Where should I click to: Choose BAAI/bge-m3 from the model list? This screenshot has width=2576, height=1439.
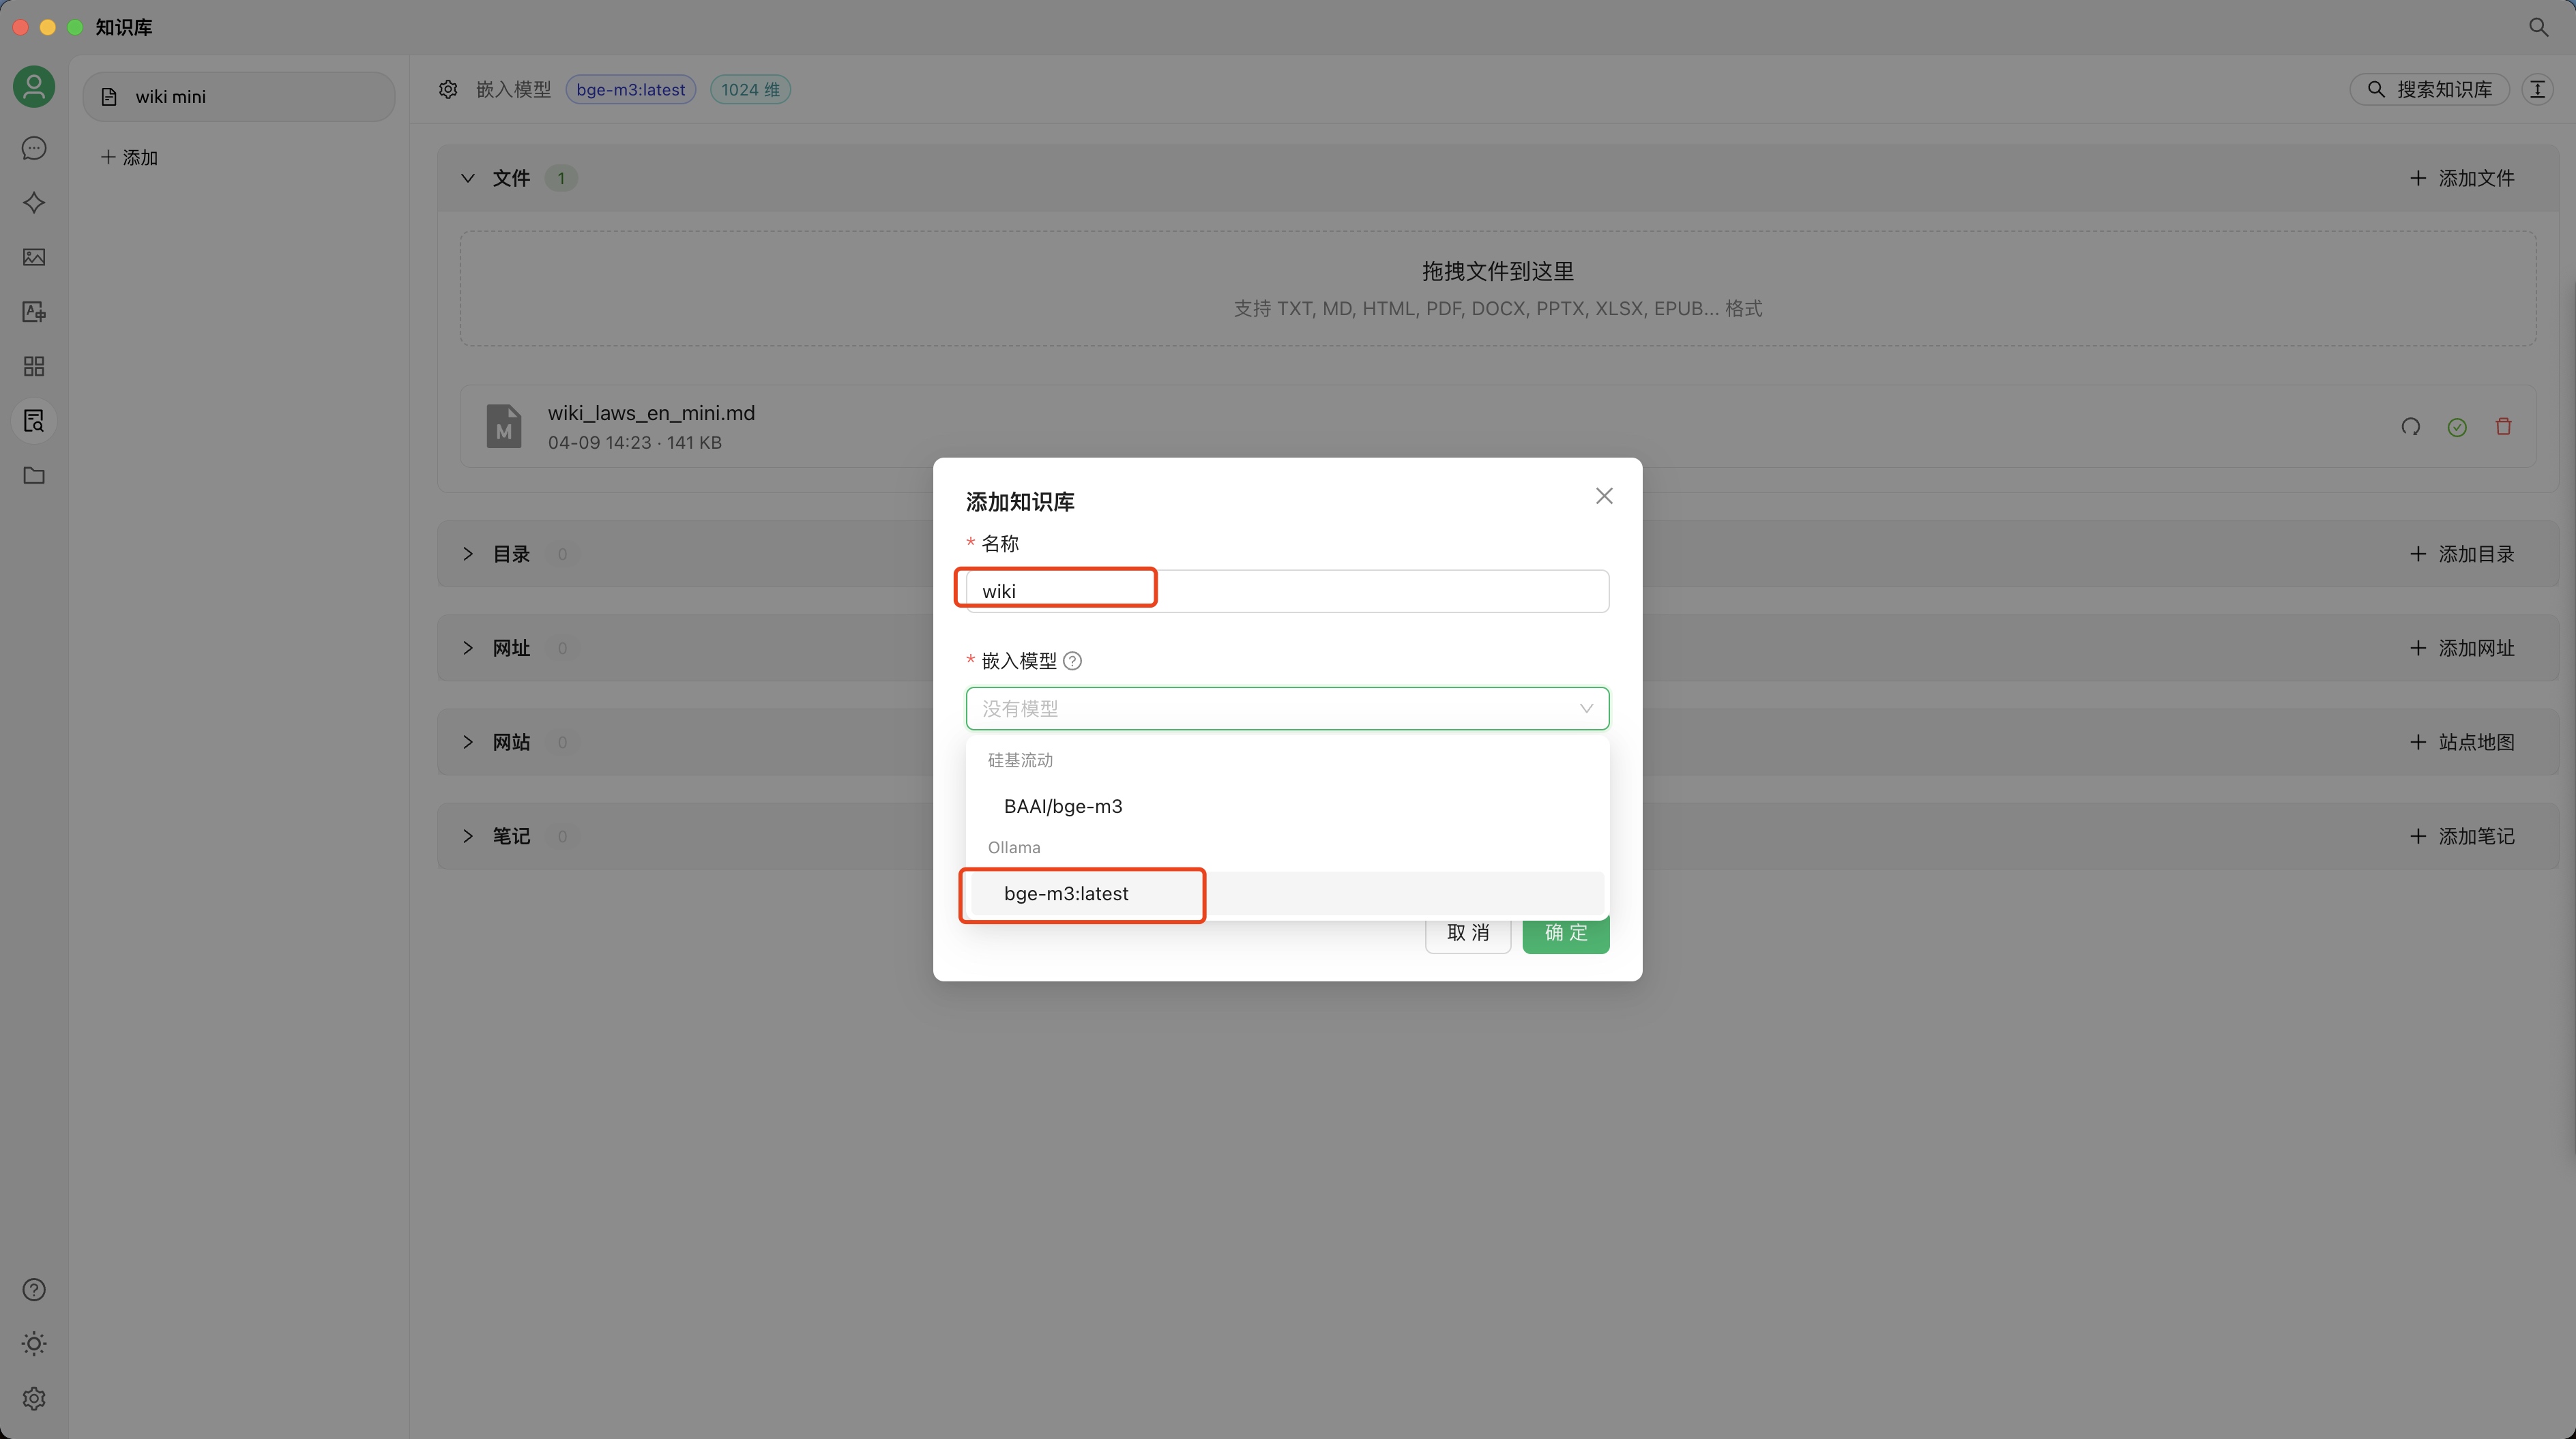pyautogui.click(x=1287, y=806)
